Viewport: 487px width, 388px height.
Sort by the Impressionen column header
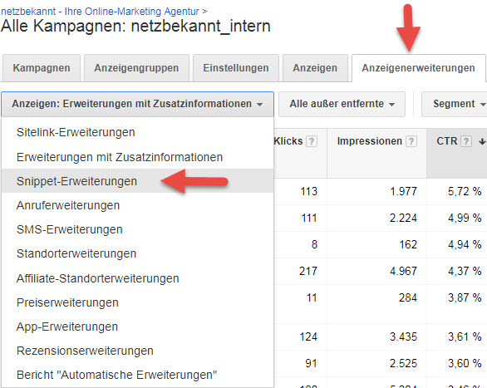point(370,141)
